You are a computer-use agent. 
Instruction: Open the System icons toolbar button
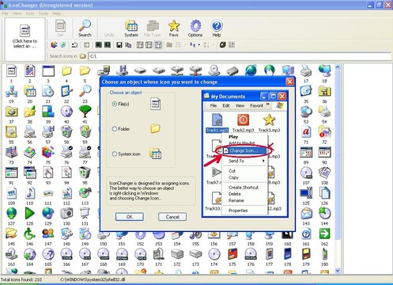(x=131, y=28)
